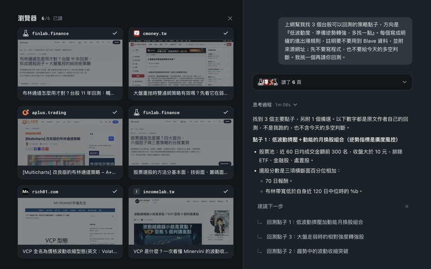The height and width of the screenshot is (269, 431).
Task: Dismiss the 建議下一步 suggestions with X
Action: (407, 206)
